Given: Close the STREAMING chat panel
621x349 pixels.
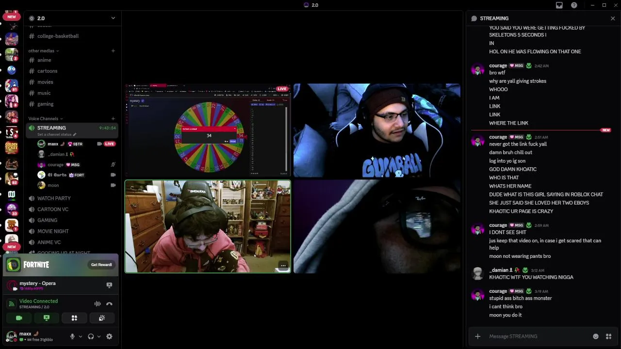Looking at the screenshot, I should pyautogui.click(x=613, y=18).
